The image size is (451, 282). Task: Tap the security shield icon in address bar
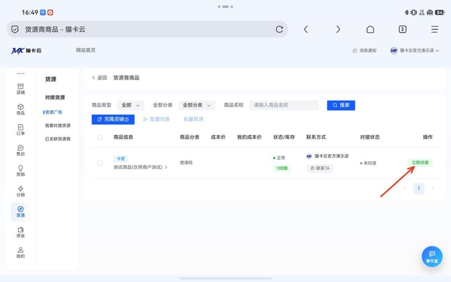(15, 30)
